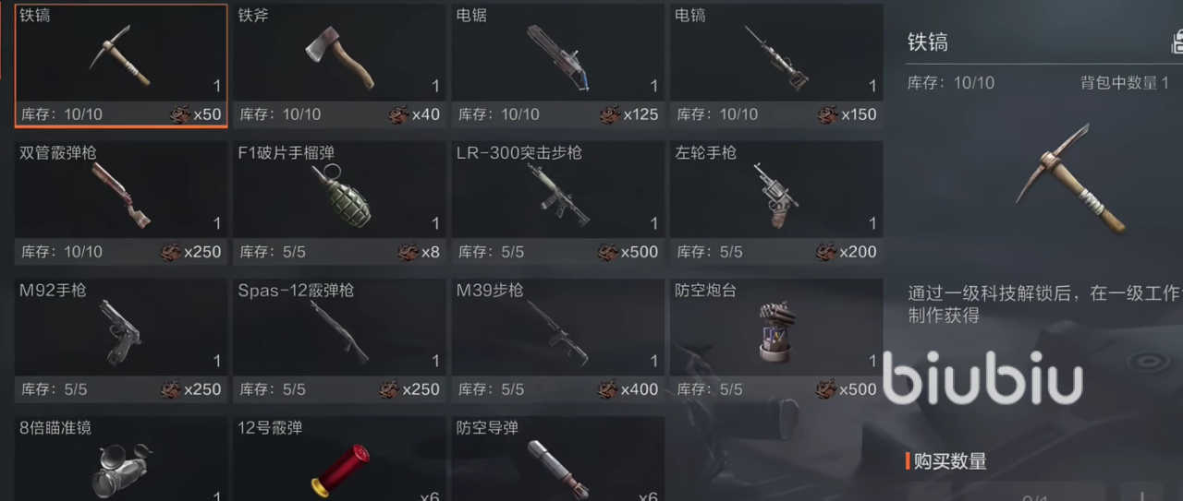
Task: Choose the 铁斧 axe icon
Action: (339, 56)
